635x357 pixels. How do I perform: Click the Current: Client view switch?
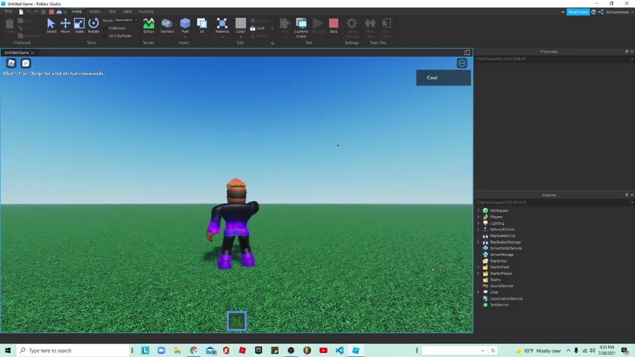301,28
